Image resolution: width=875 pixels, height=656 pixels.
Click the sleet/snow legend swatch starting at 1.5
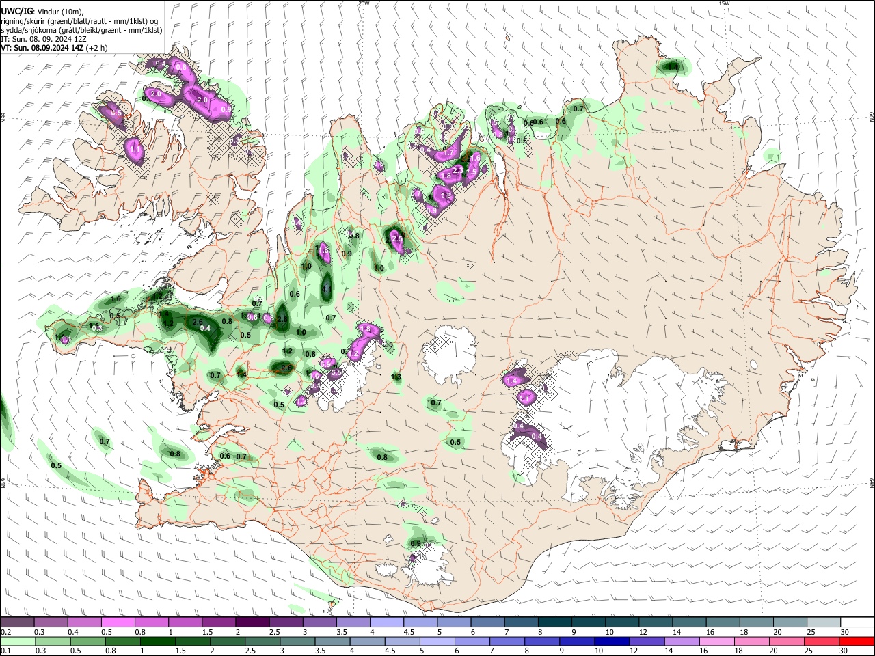click(x=218, y=623)
